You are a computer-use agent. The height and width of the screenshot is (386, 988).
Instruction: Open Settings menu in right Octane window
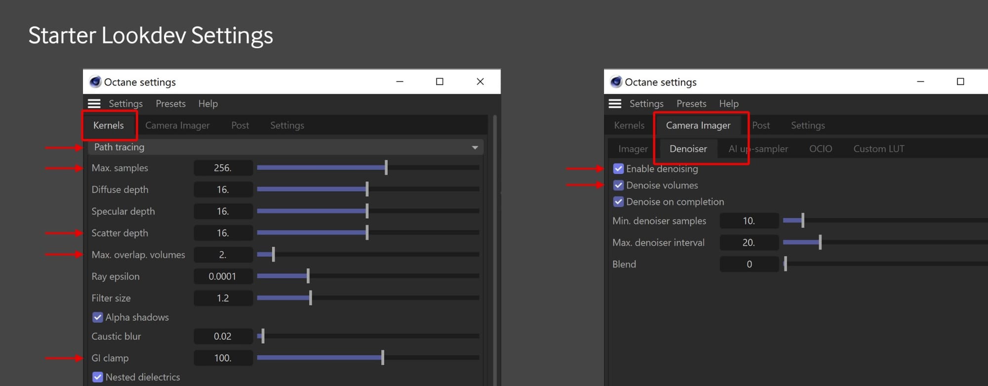646,103
